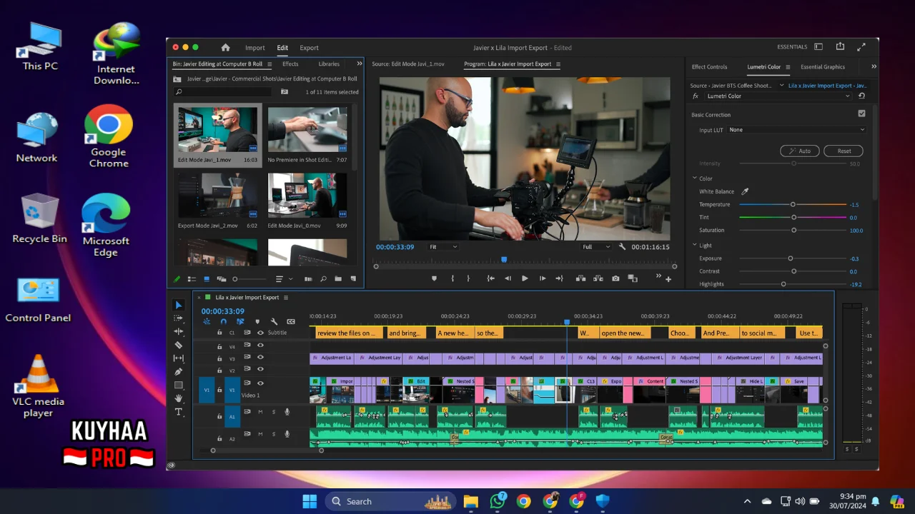Click the ESSENTIALS workspace label
This screenshot has width=915, height=514.
coord(792,47)
